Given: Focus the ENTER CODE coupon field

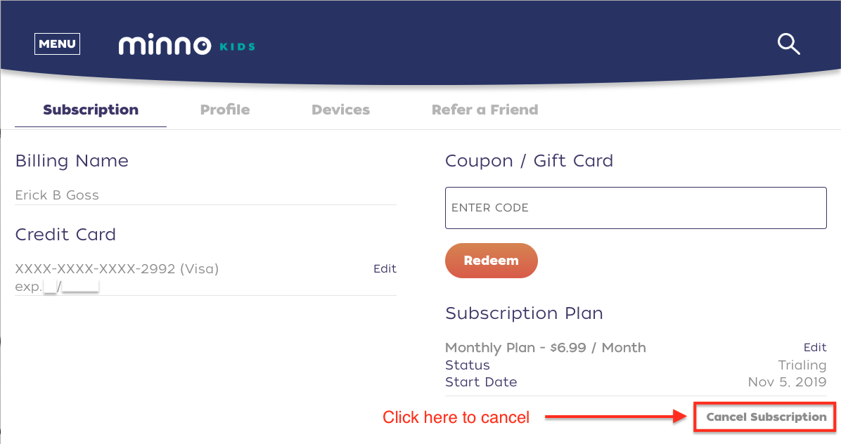Looking at the screenshot, I should tap(636, 208).
